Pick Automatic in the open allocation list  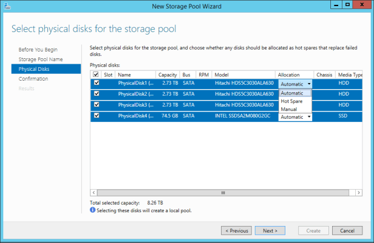tap(292, 93)
